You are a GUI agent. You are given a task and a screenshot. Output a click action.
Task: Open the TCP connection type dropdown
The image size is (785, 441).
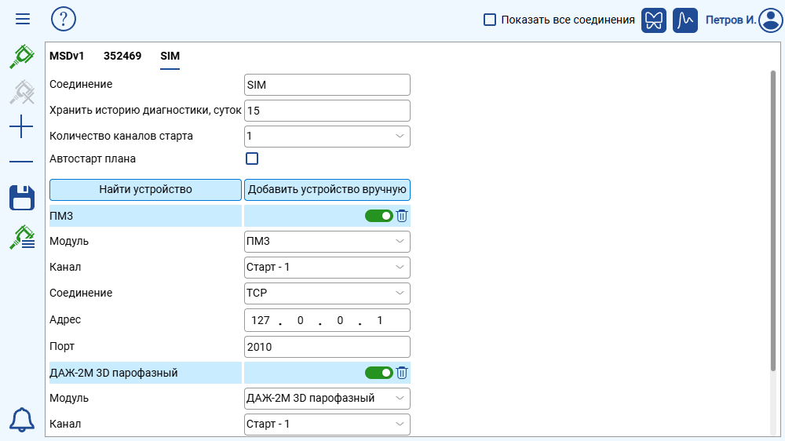pyautogui.click(x=327, y=293)
